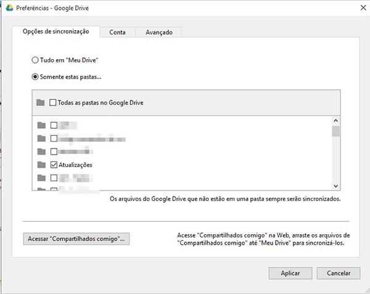The image size is (370, 294).
Task: Click the Cancelar button
Action: pos(339,273)
